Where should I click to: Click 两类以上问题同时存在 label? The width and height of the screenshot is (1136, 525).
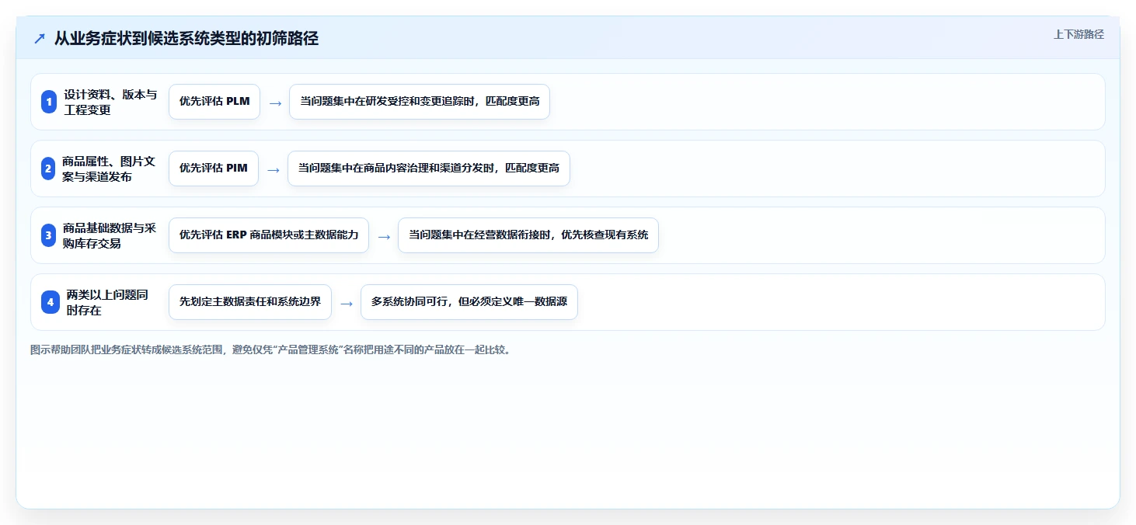point(107,302)
